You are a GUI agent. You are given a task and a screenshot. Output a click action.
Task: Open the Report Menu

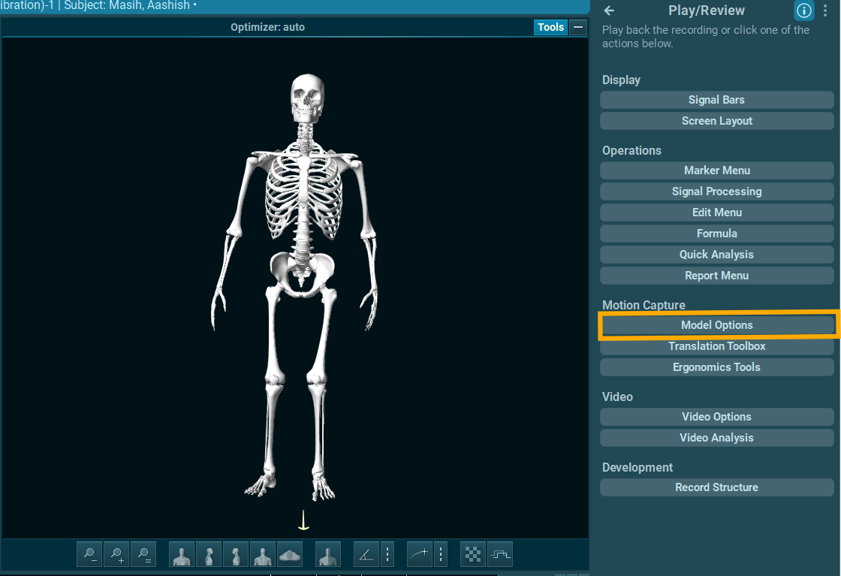(x=716, y=276)
